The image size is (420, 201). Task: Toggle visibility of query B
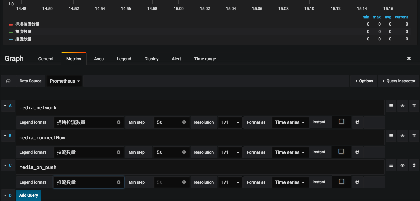402,136
